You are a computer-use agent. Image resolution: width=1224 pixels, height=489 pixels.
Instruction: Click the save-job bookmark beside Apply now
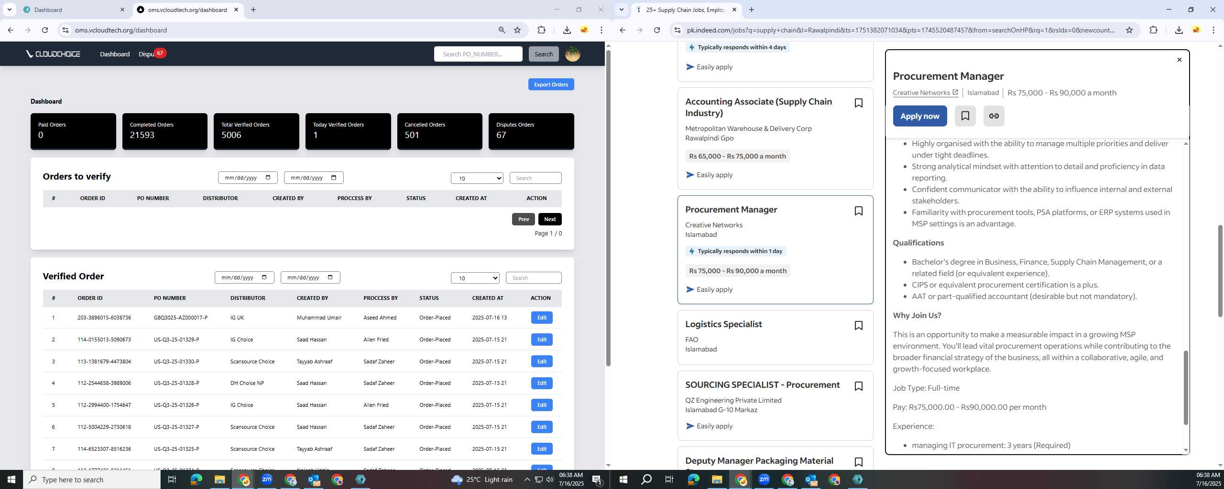[965, 116]
